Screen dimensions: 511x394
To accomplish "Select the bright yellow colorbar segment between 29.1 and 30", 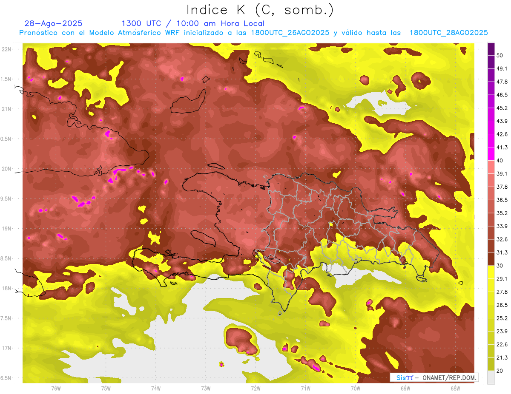I will pyautogui.click(x=491, y=272).
